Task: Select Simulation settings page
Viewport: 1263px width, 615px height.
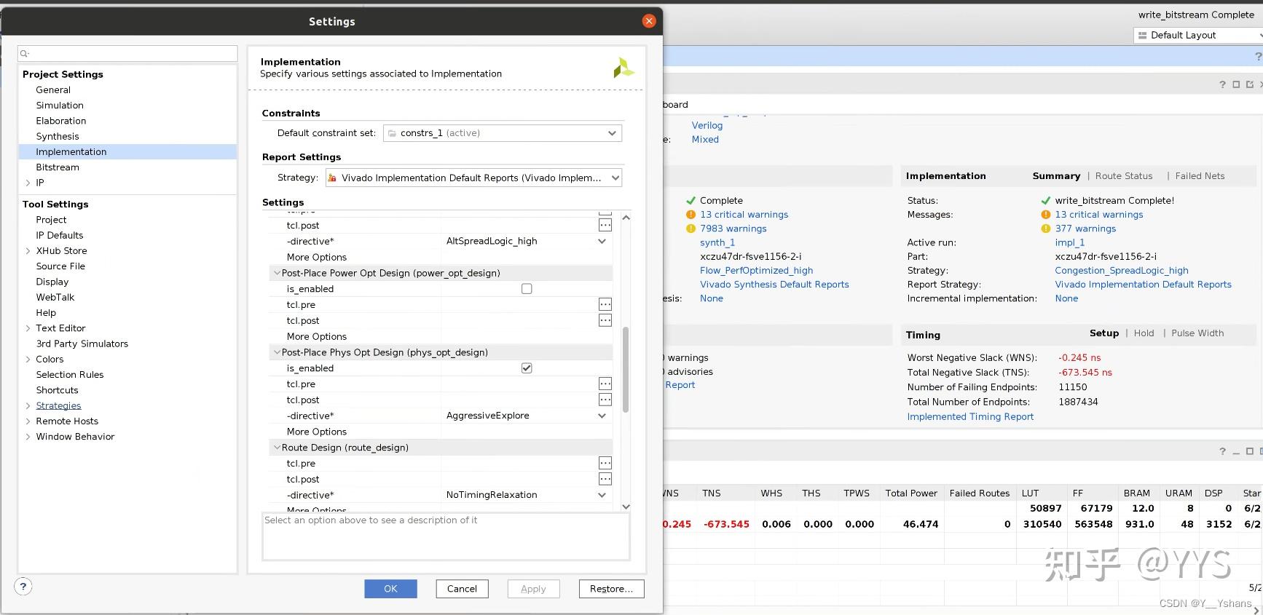Action: [x=60, y=106]
